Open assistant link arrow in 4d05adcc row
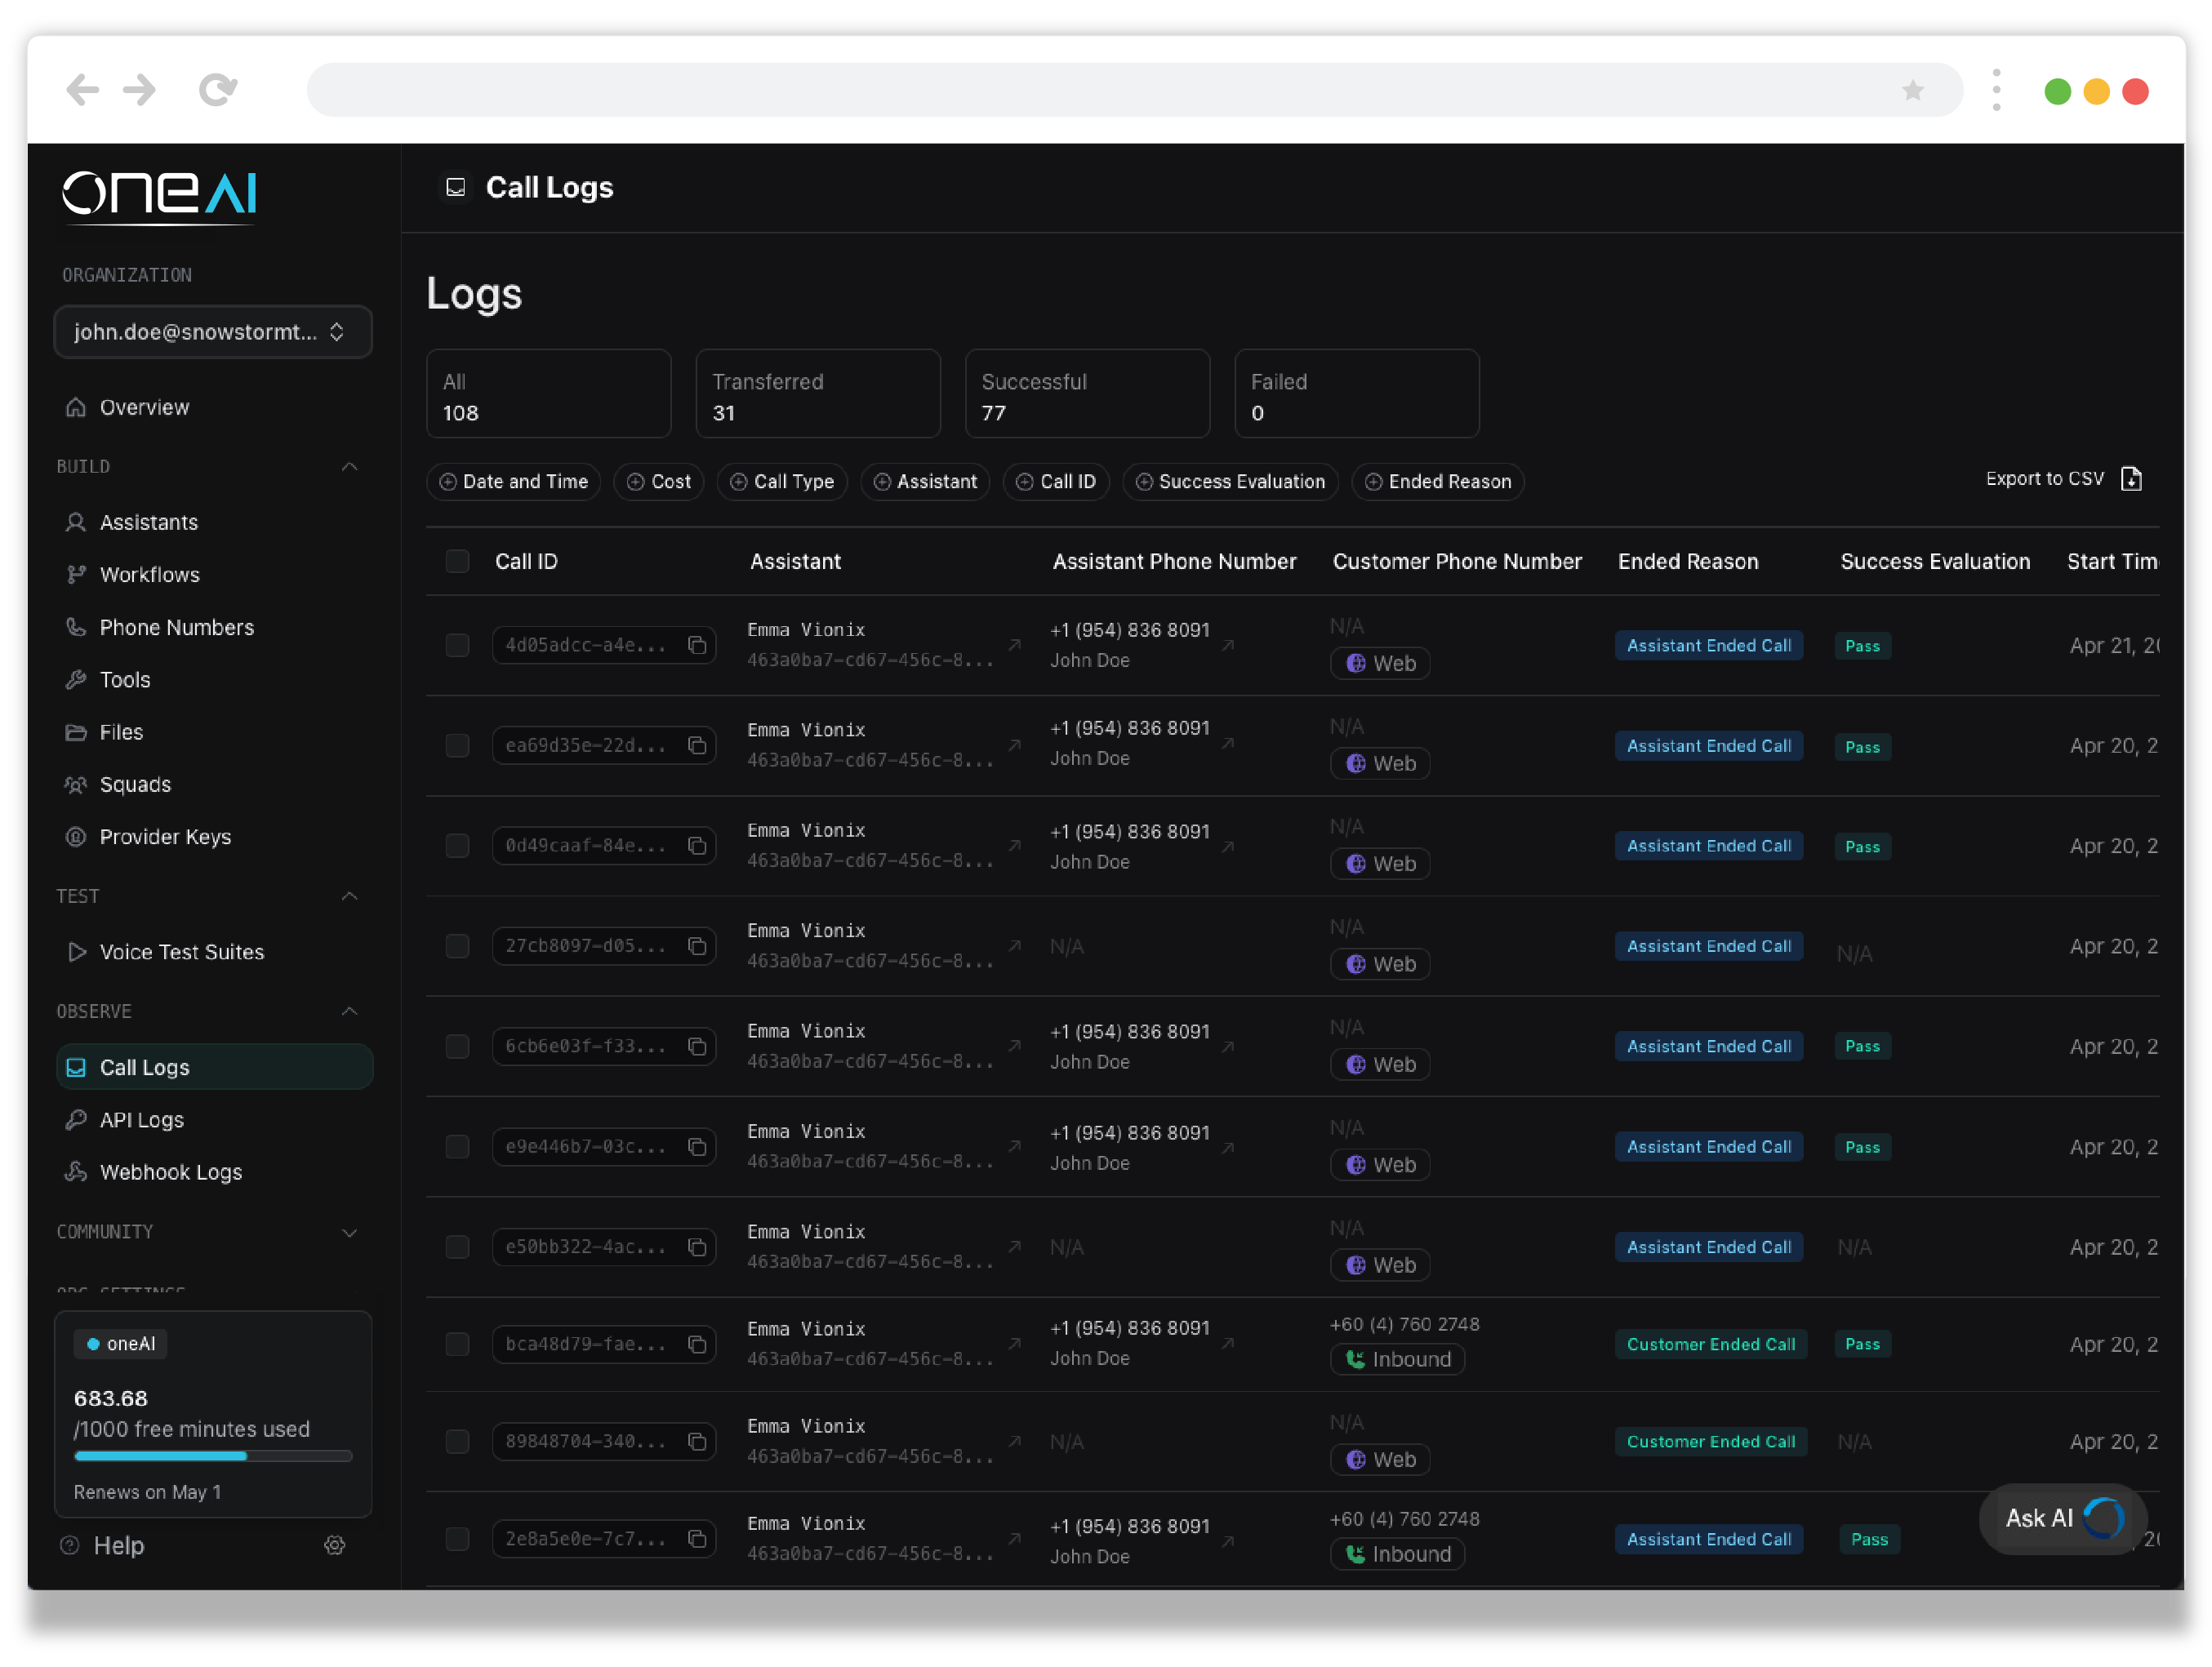 (x=1014, y=645)
